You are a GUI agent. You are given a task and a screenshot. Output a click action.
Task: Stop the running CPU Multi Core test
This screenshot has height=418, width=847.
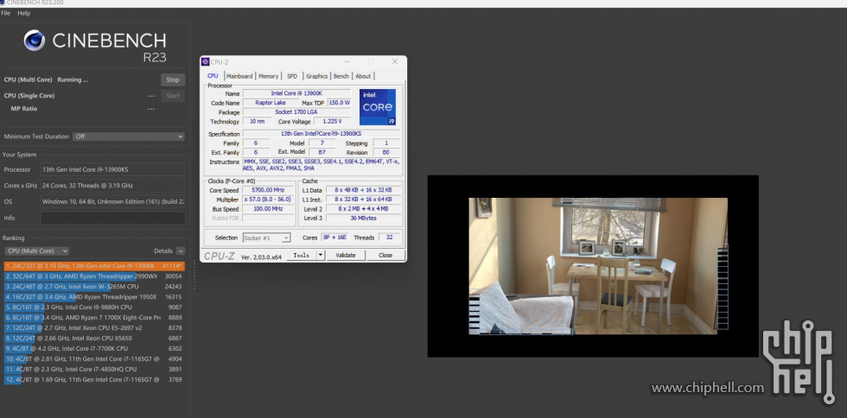click(x=173, y=79)
